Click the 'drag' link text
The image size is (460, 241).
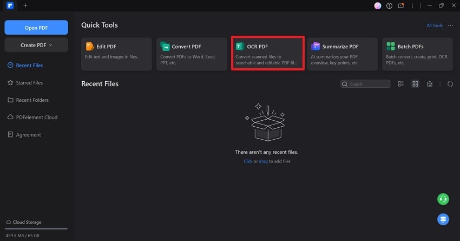click(x=263, y=161)
